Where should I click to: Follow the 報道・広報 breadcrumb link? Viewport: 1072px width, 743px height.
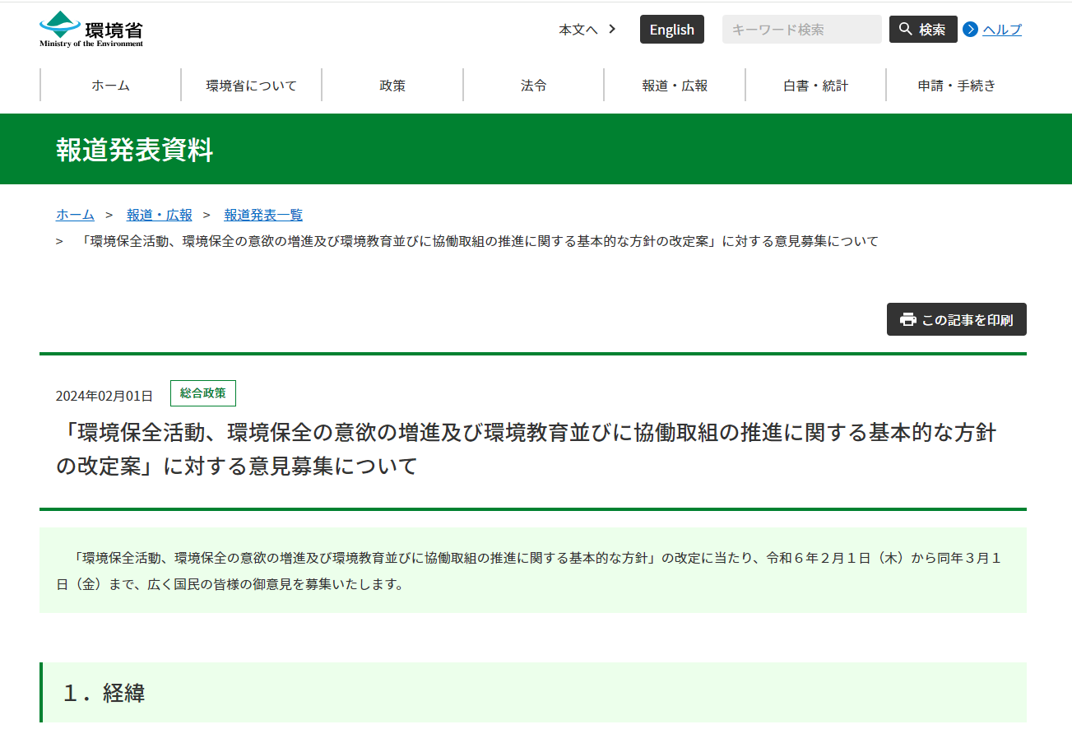[x=159, y=215]
